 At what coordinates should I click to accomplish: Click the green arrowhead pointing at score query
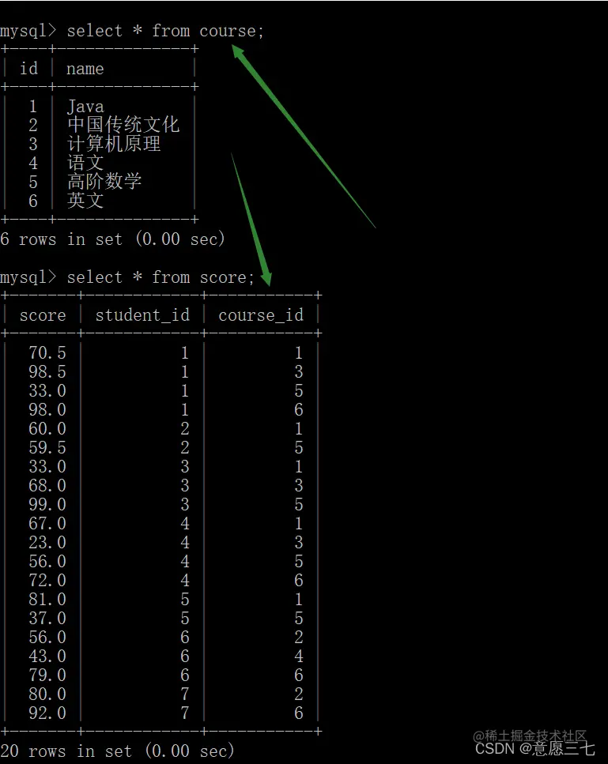pyautogui.click(x=266, y=279)
